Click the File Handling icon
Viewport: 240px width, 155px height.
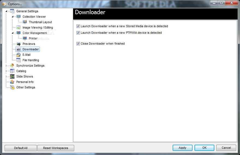point(19,60)
